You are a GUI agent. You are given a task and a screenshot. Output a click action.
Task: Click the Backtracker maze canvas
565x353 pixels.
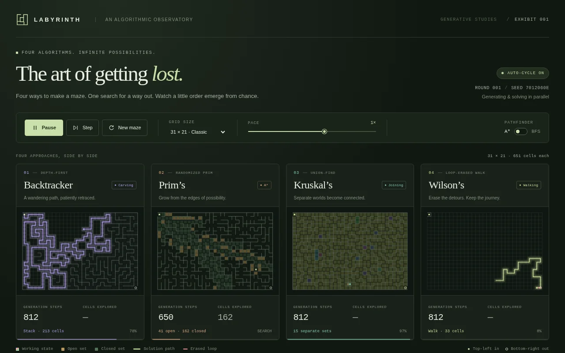click(80, 251)
